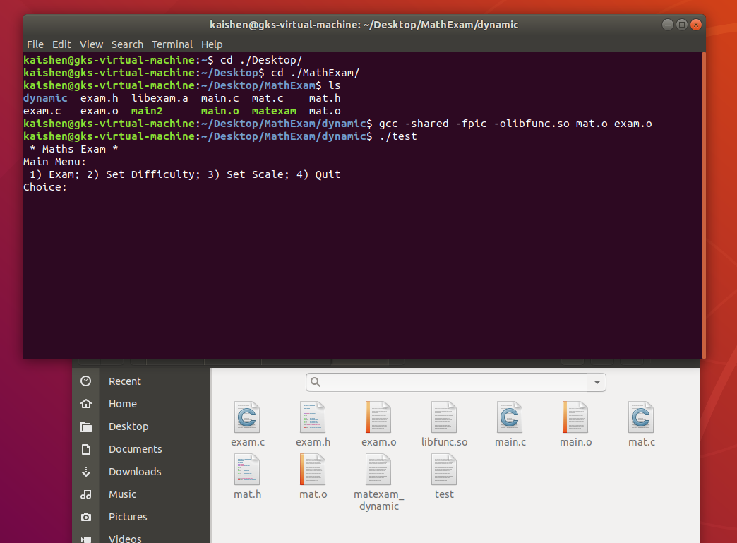Select the mat.c source file icon
The image size is (737, 543).
(x=641, y=417)
